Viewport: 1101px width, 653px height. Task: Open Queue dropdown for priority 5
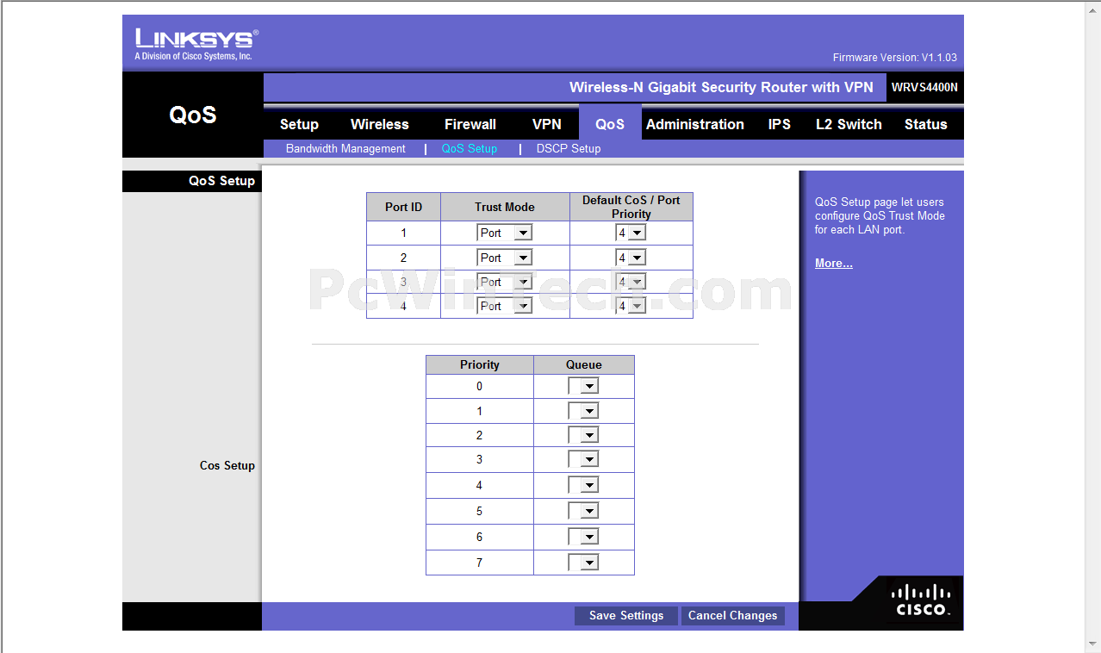(583, 511)
